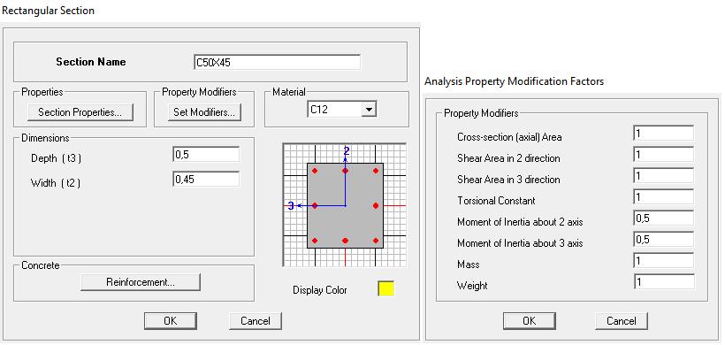Click the 'Cross-section (axial) Area' label
The image size is (725, 345).
509,137
